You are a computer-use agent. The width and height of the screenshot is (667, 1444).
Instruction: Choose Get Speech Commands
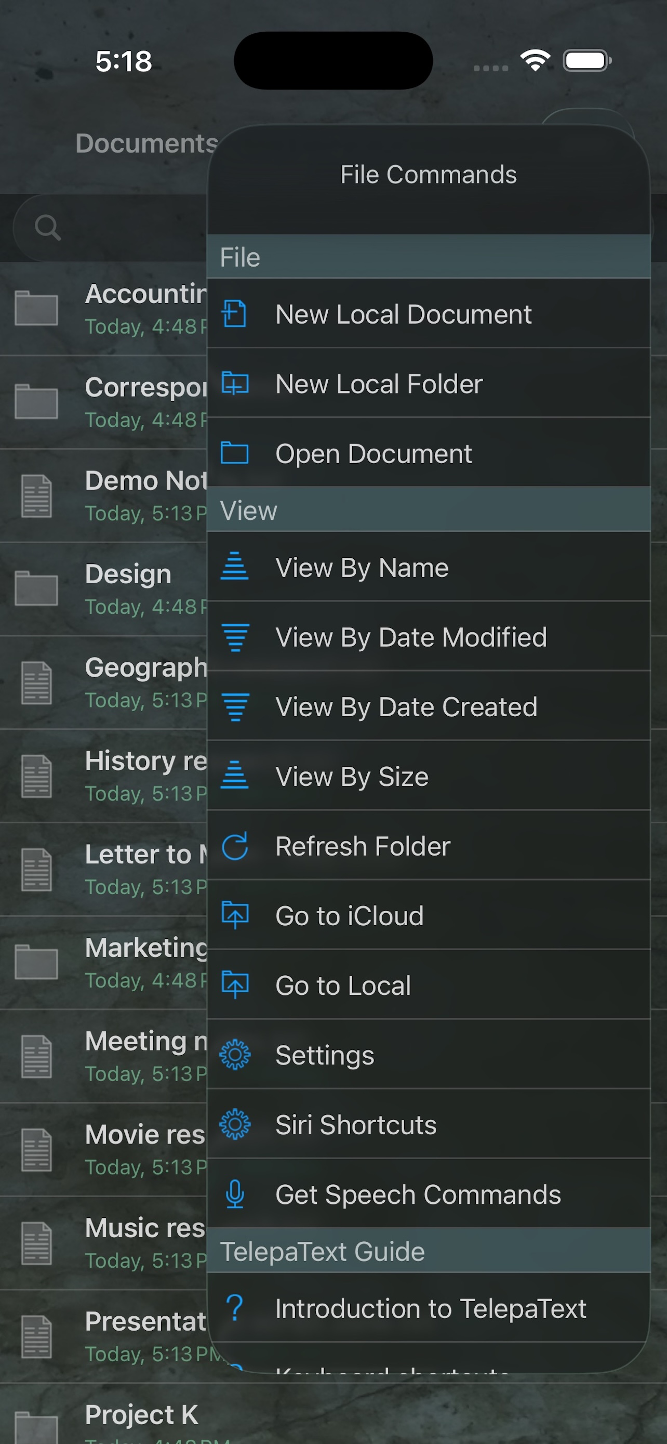pos(429,1193)
